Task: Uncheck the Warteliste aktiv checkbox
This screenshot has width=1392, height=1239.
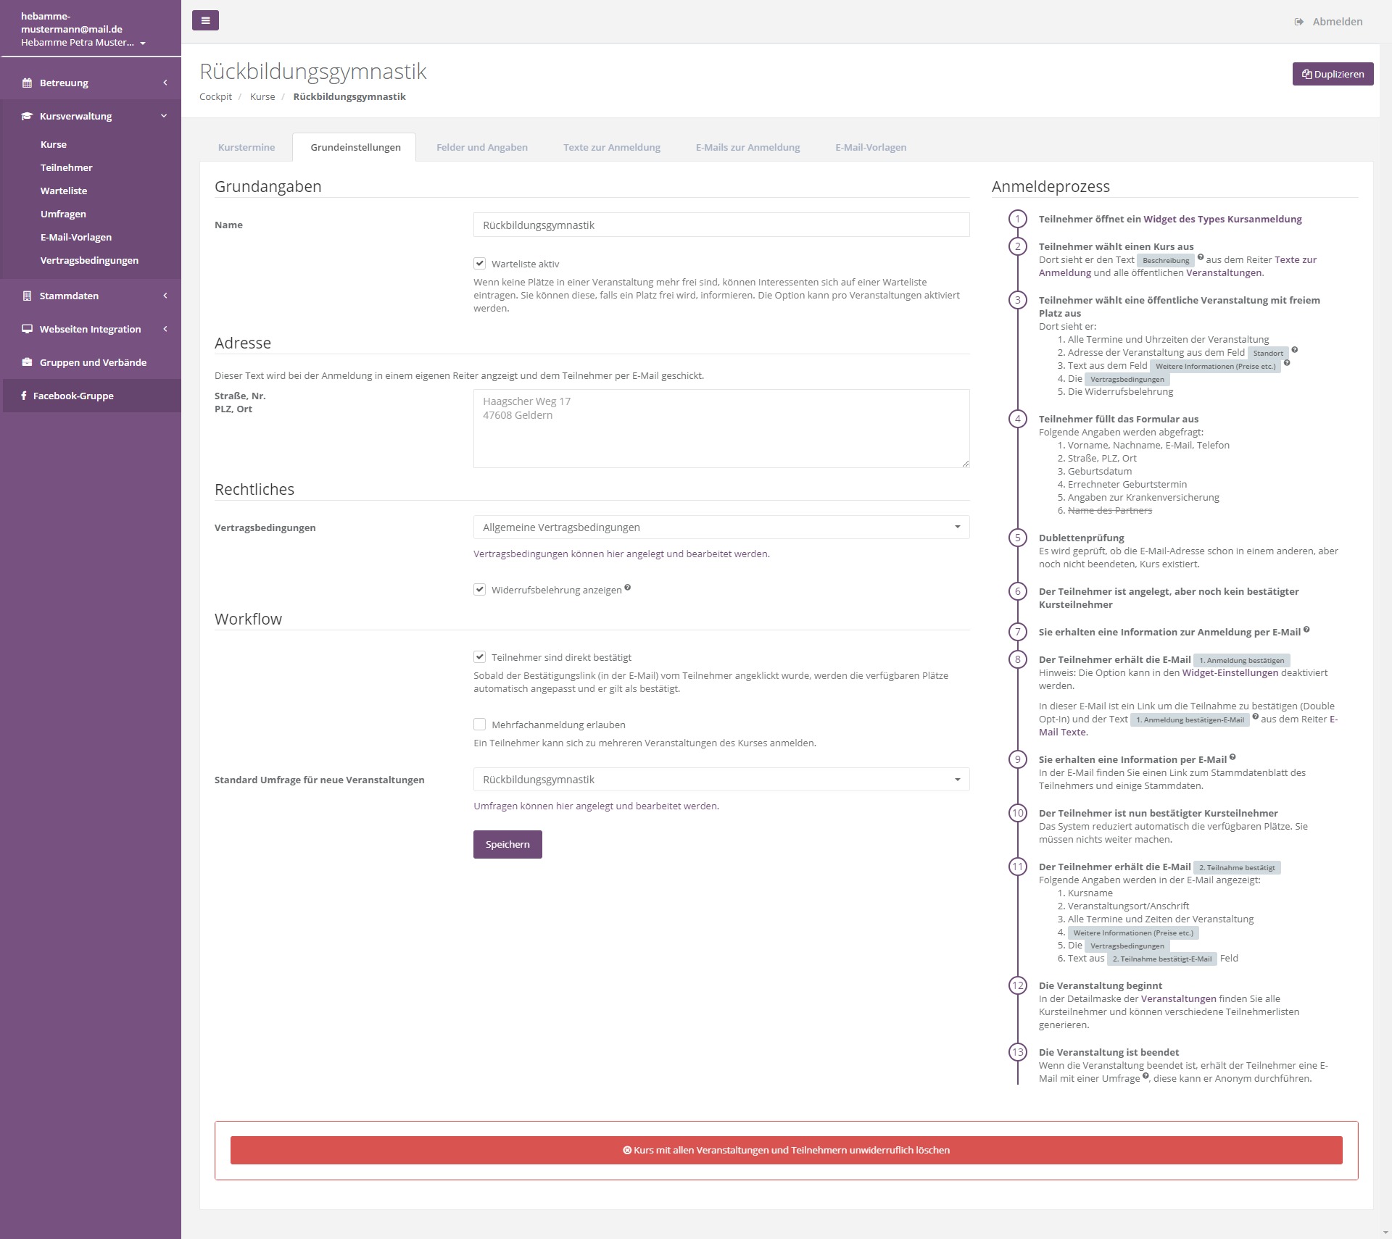Action: 479,264
